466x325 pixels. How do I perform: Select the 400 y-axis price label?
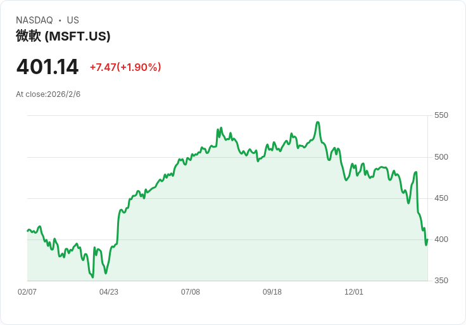pos(441,239)
